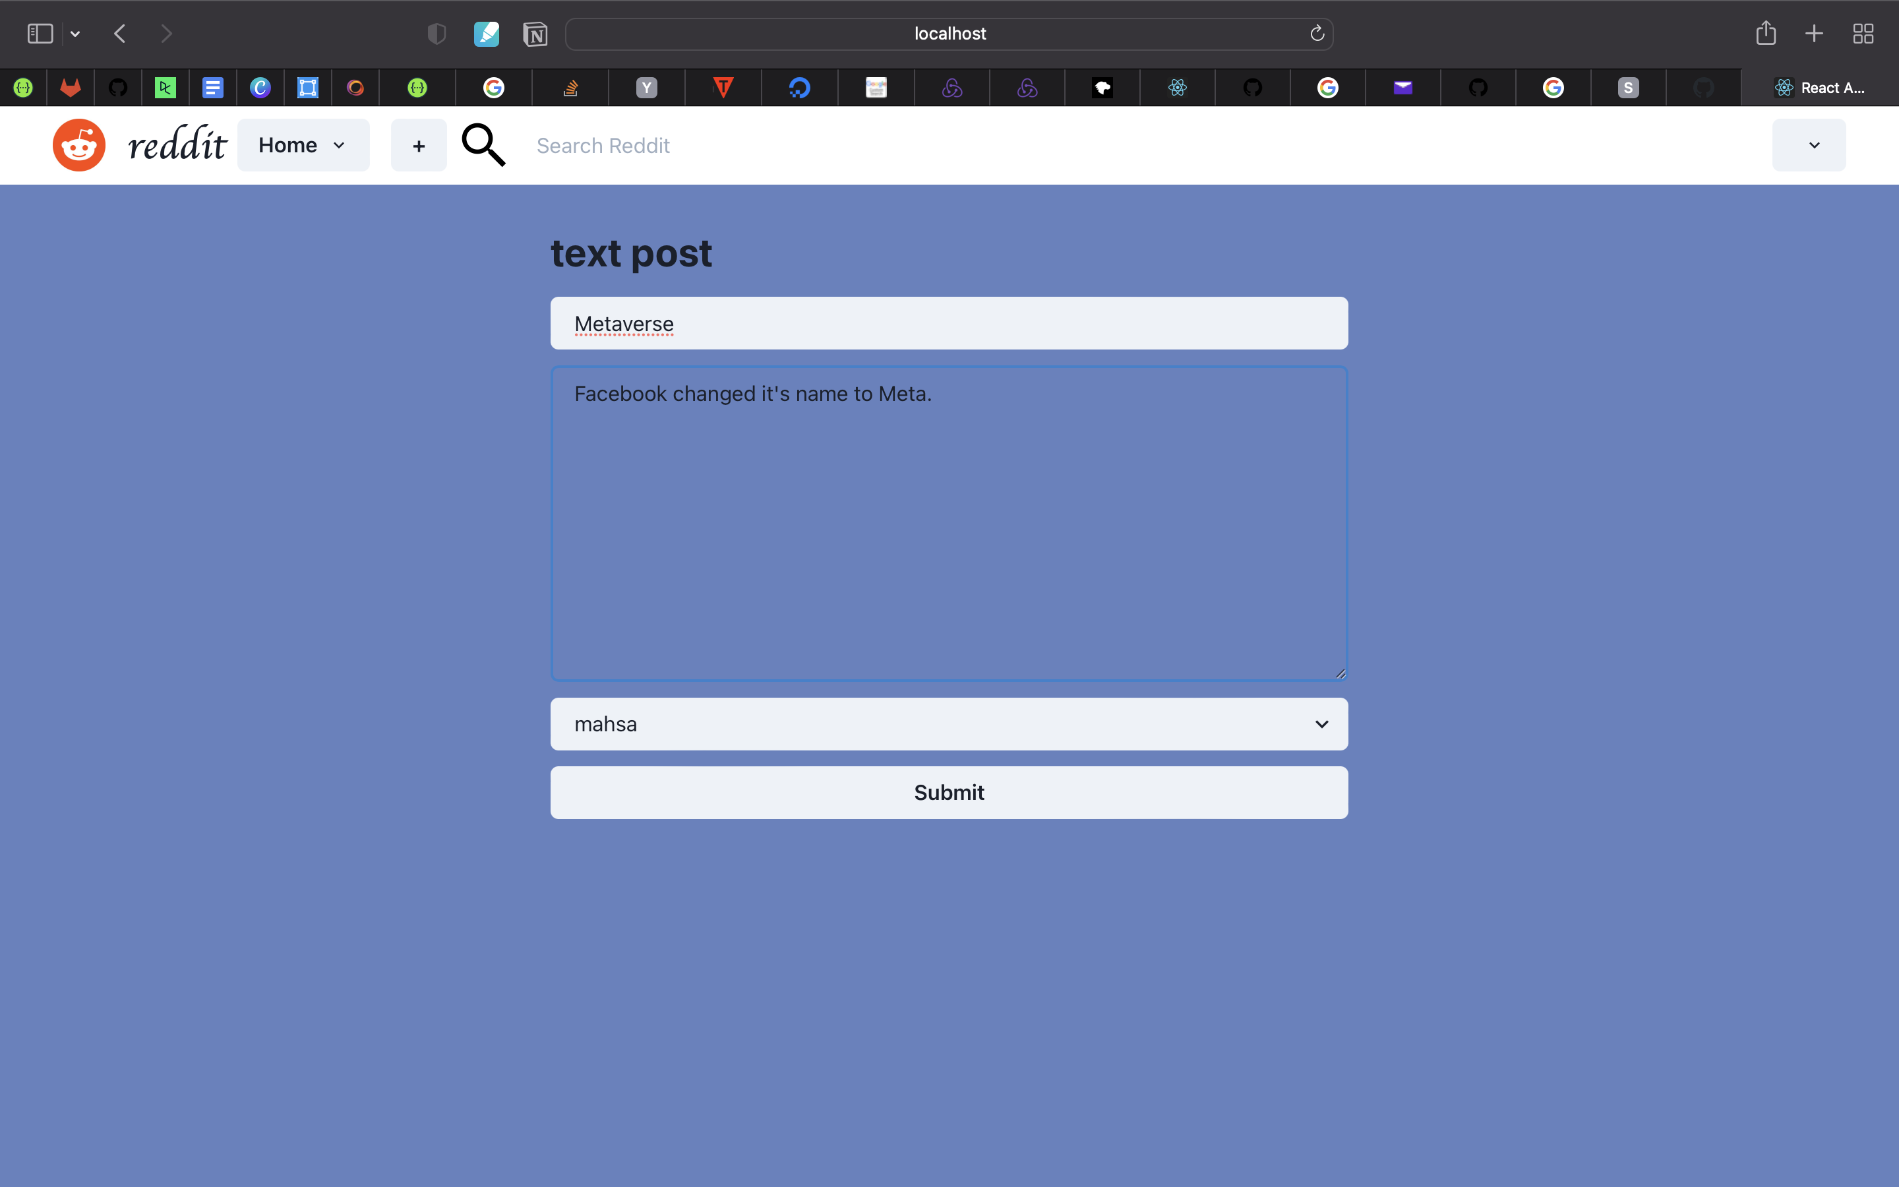
Task: Open the user menu dropdown at right
Action: (x=1808, y=145)
